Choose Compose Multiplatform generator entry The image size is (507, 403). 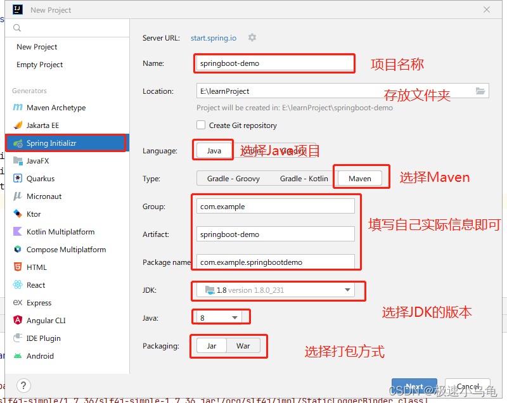[67, 250]
